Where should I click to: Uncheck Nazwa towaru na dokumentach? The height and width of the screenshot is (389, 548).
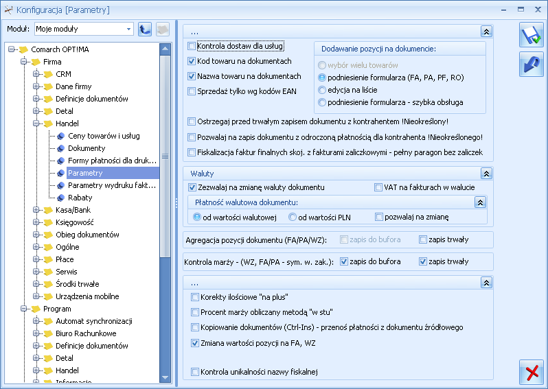[192, 76]
